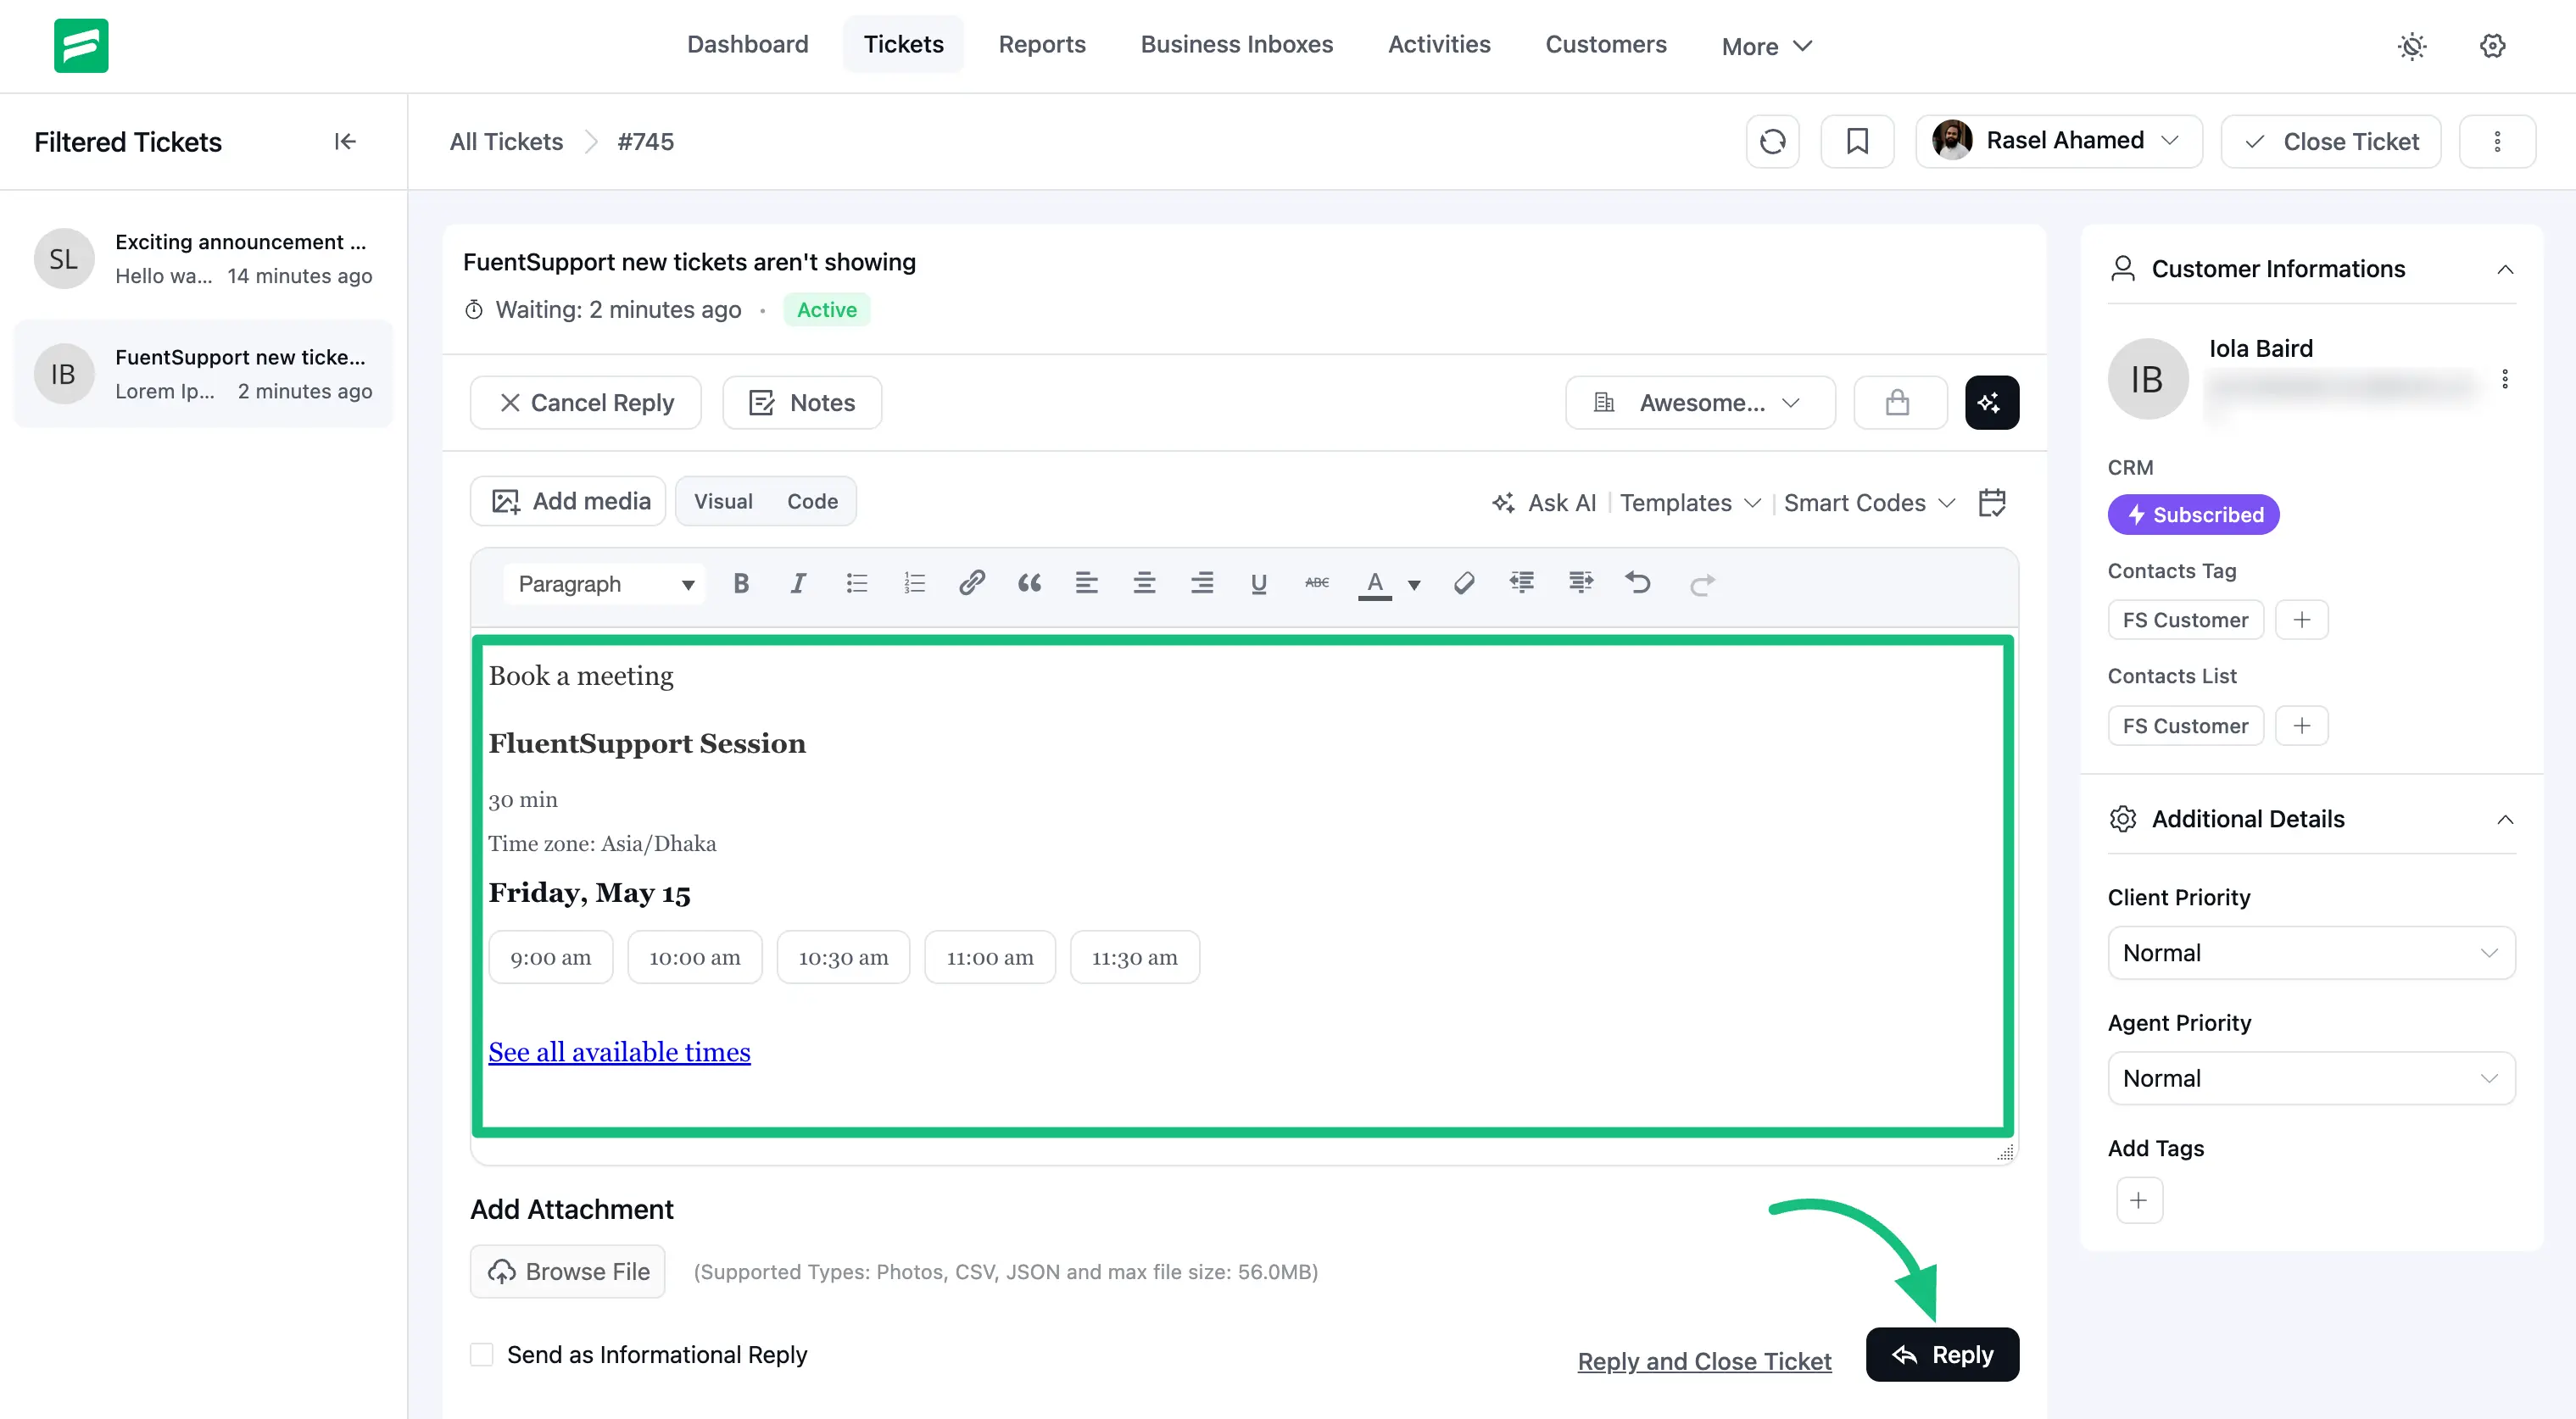Open Rasel Ahamed agent dropdown
Image resolution: width=2576 pixels, height=1419 pixels.
2058,142
